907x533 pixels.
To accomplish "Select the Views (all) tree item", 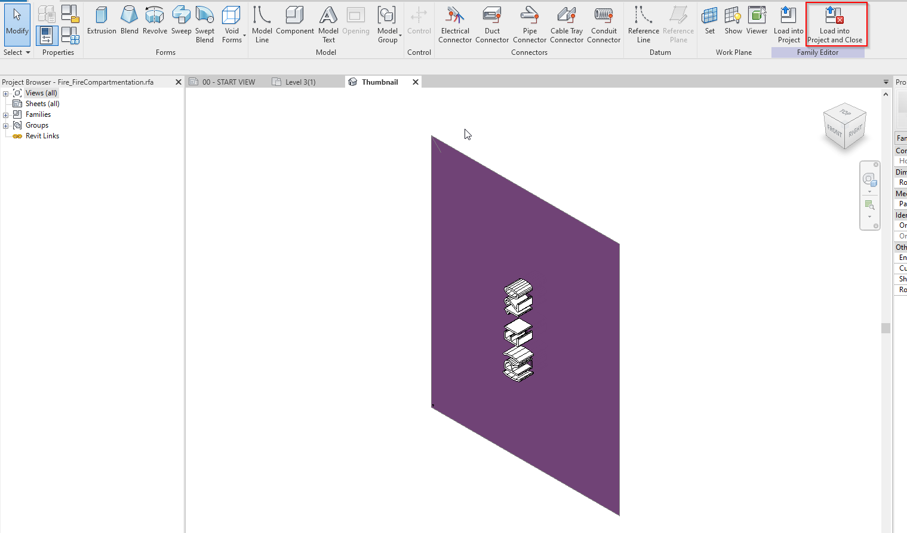I will click(x=41, y=93).
